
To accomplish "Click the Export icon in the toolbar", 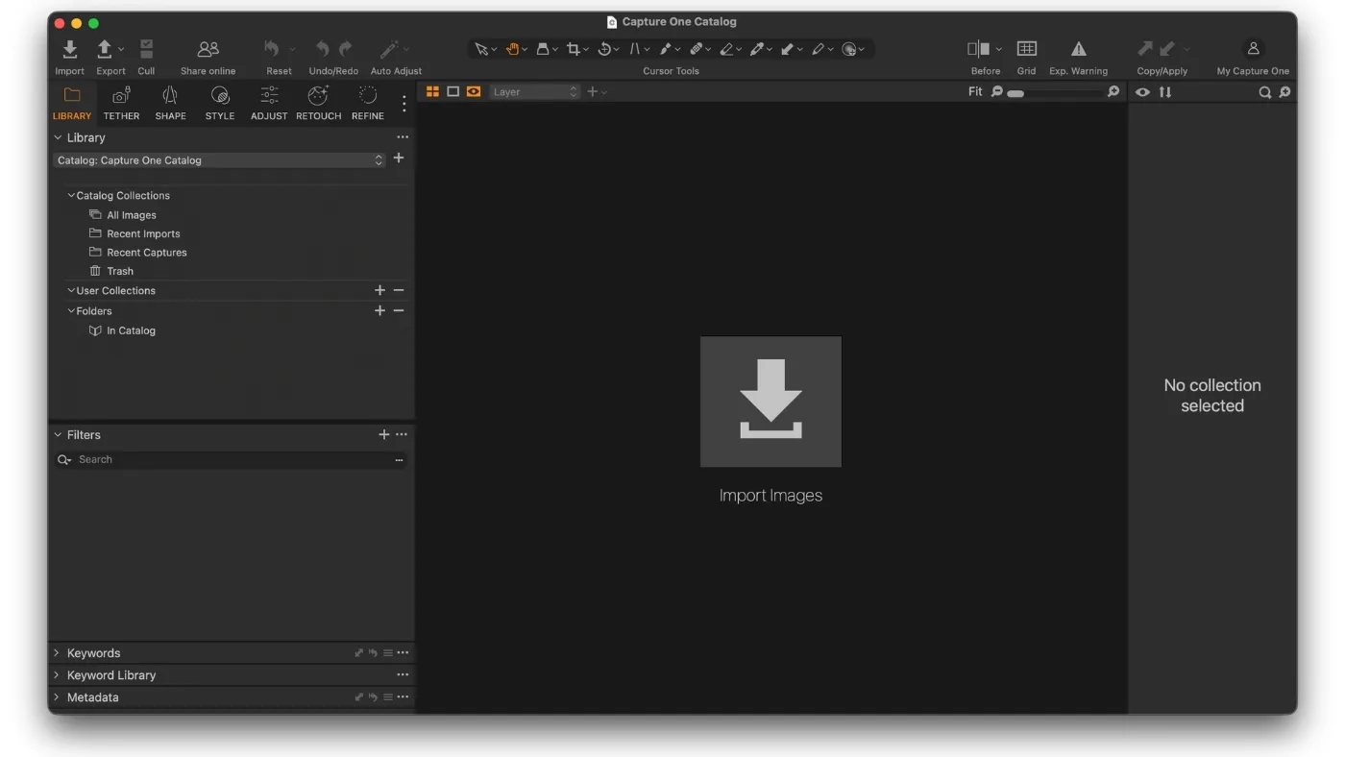I will [x=106, y=48].
